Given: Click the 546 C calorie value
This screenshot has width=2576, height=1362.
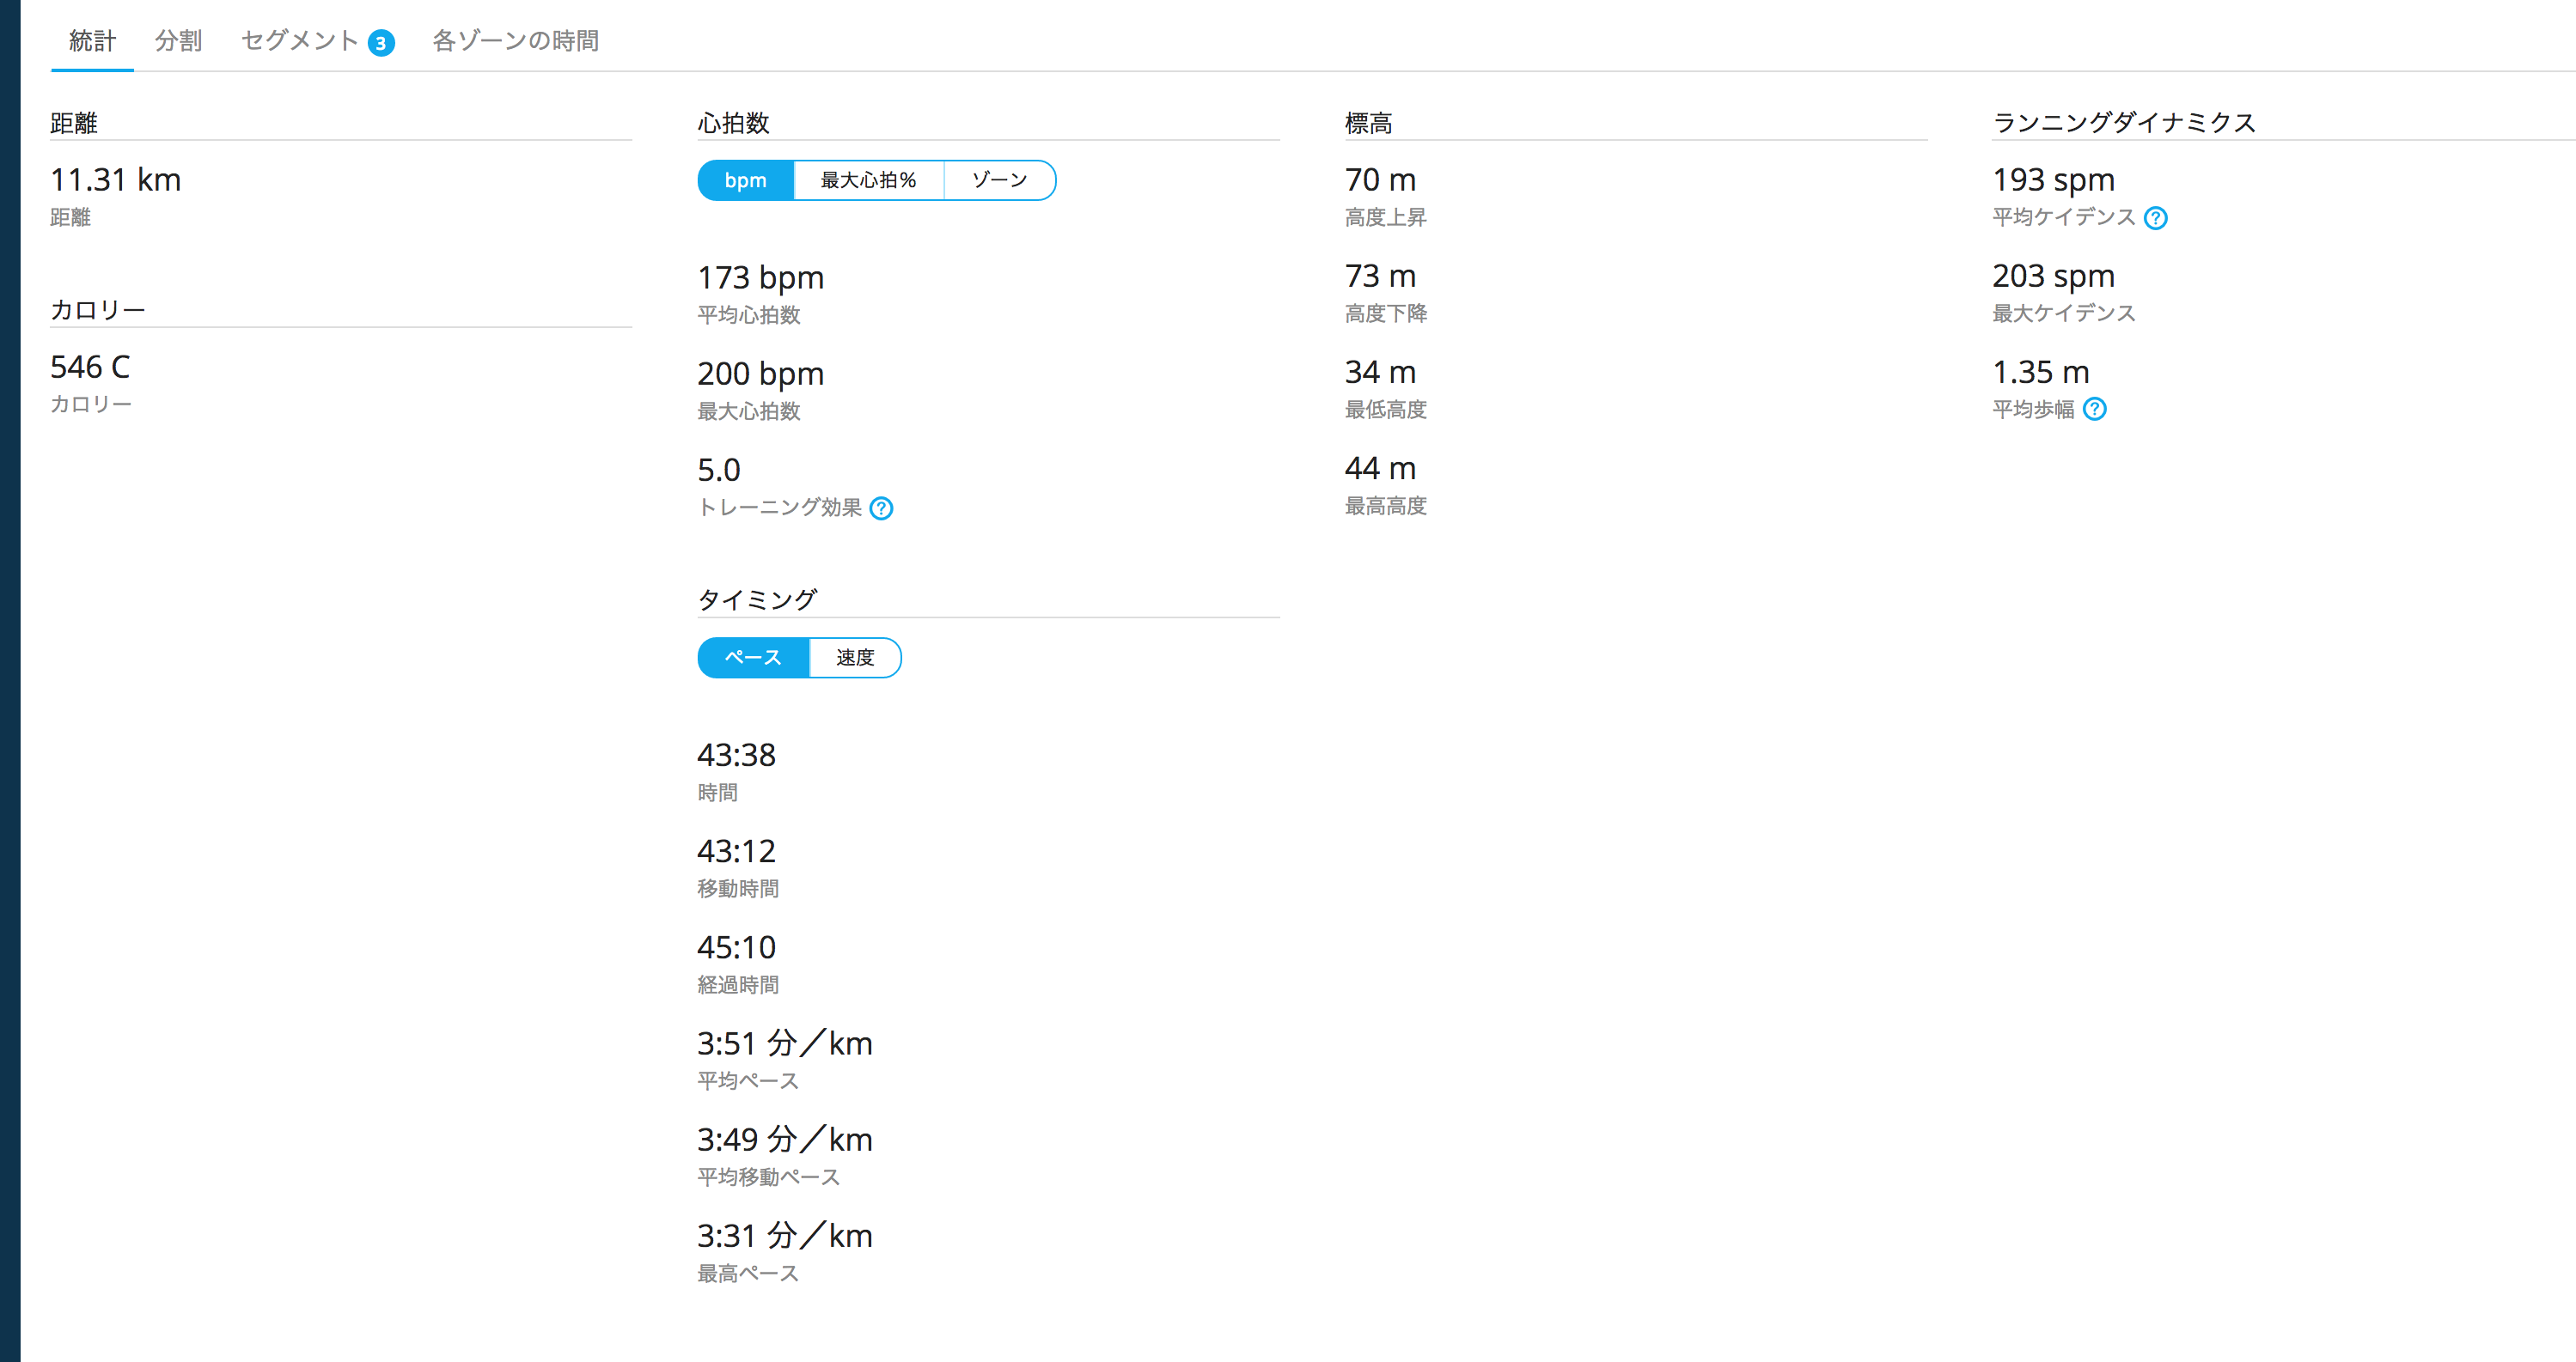Looking at the screenshot, I should point(90,367).
